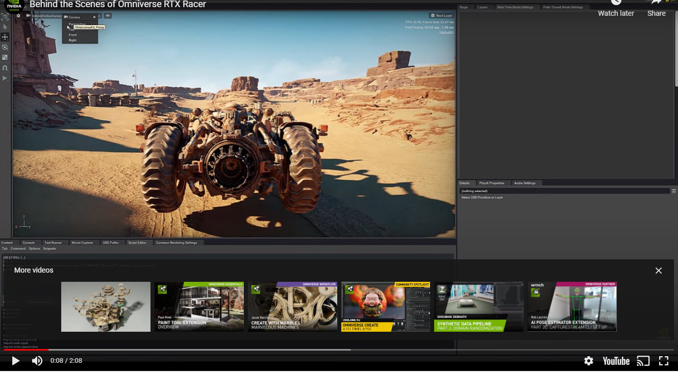Open viewport settings gear icon
Image resolution: width=678 pixels, height=373 pixels.
(x=18, y=16)
